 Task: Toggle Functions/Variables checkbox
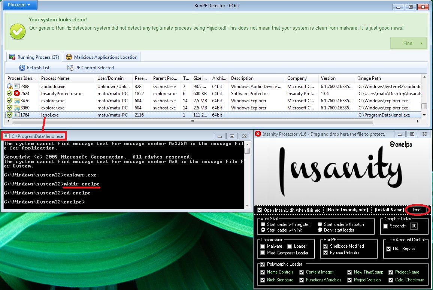pyautogui.click(x=302, y=280)
